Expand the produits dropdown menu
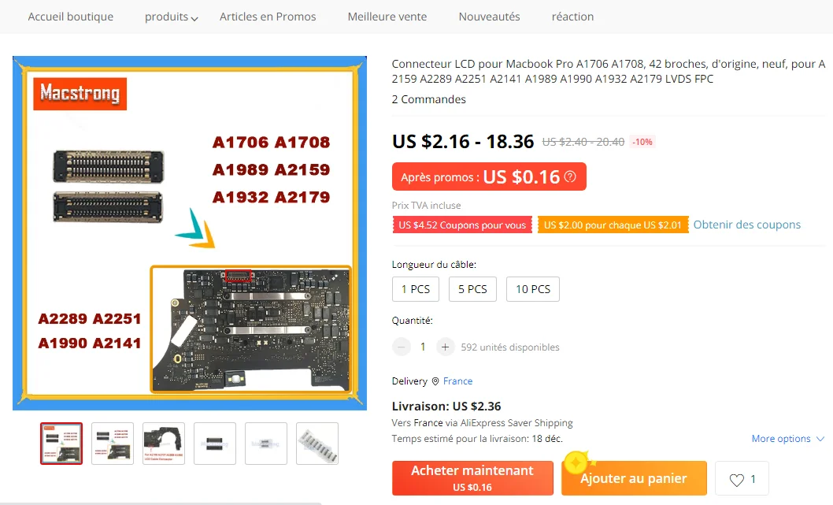 pyautogui.click(x=171, y=17)
